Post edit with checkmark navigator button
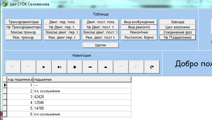This screenshot has height=120, width=212. (x=121, y=67)
